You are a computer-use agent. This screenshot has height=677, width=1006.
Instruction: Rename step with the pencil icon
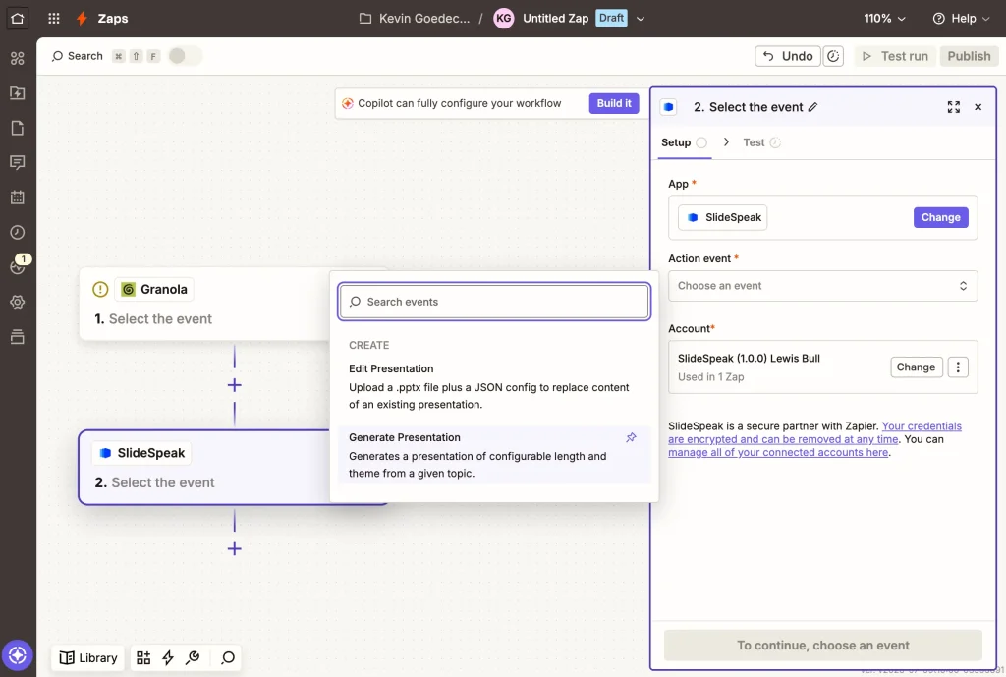coord(812,107)
